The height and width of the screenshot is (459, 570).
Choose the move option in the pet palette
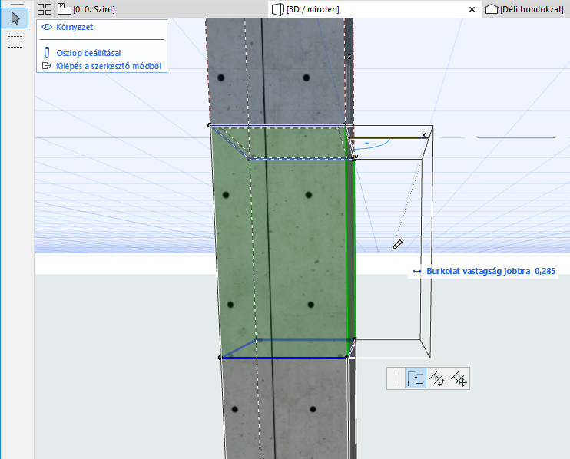[459, 378]
